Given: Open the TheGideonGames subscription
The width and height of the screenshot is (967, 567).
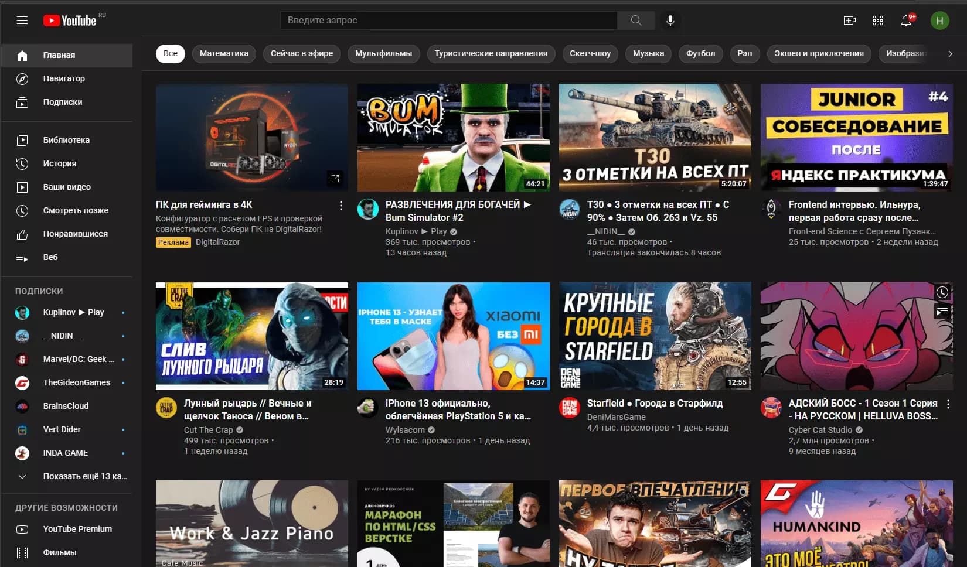Looking at the screenshot, I should point(67,383).
